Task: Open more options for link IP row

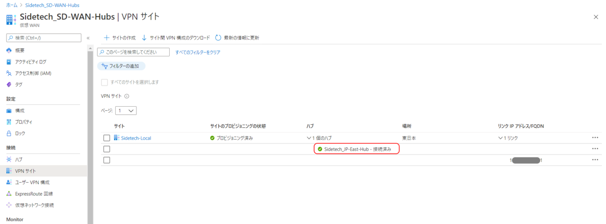Action: [x=595, y=160]
